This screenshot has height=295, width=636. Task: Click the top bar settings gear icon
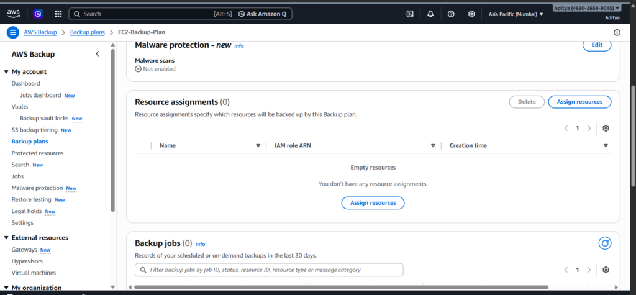[x=471, y=14]
